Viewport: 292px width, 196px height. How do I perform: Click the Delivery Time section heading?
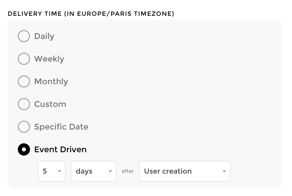click(x=91, y=14)
